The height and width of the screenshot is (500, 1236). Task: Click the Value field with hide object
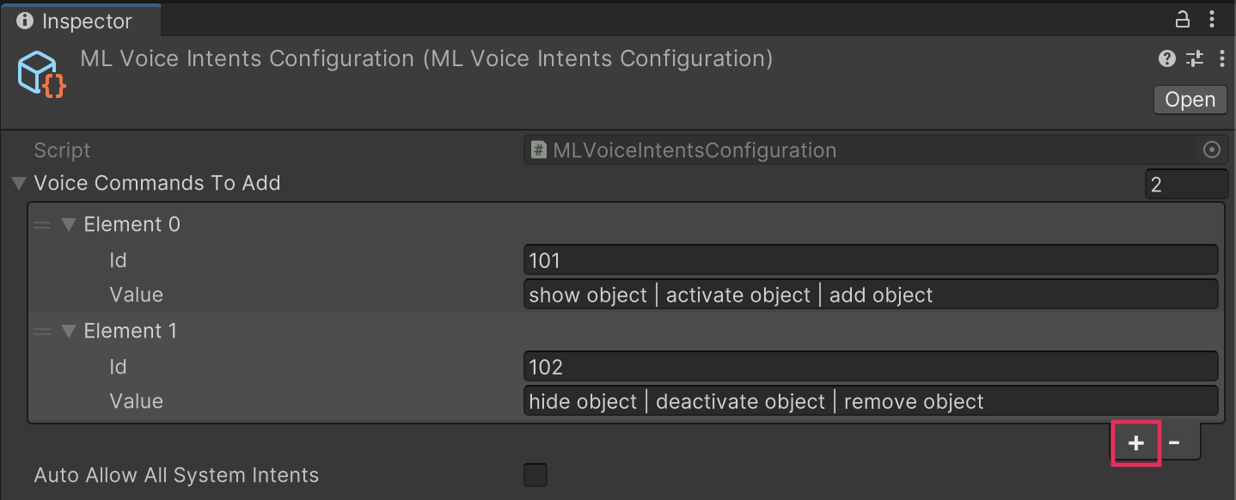870,401
